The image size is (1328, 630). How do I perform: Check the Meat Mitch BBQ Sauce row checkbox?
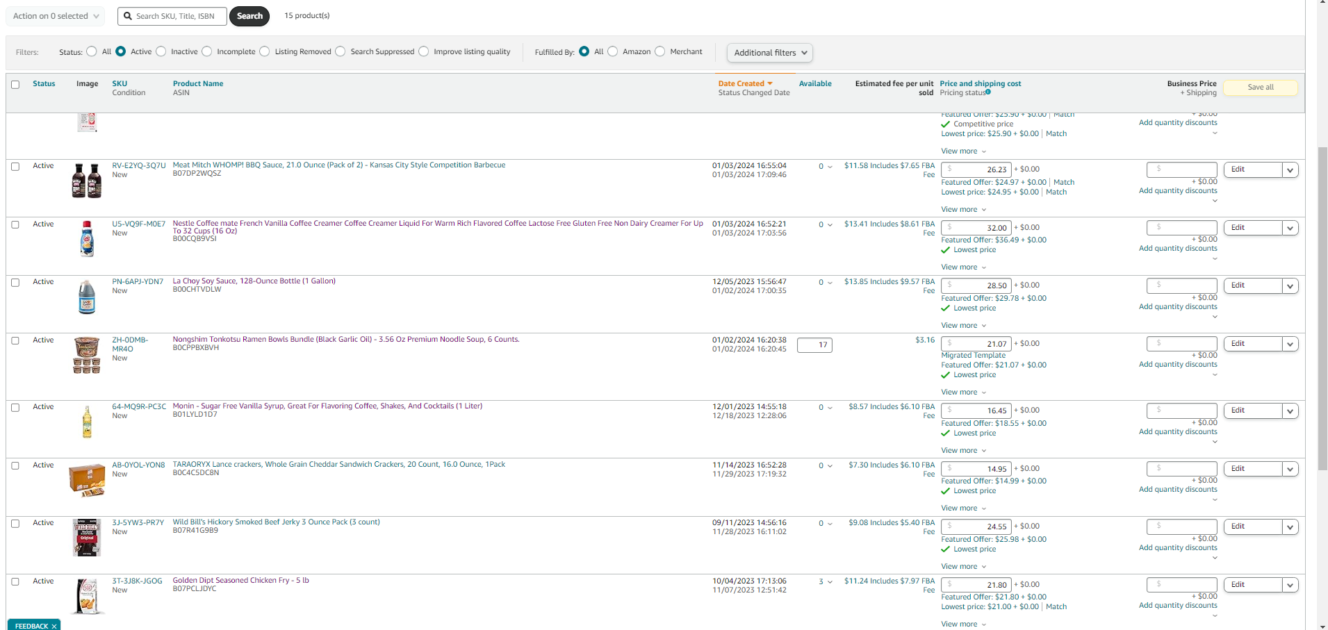(x=15, y=167)
